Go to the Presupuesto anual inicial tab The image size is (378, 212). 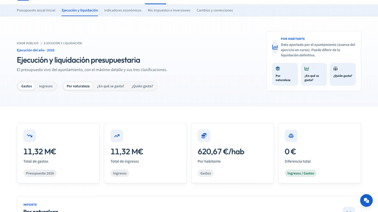click(36, 10)
